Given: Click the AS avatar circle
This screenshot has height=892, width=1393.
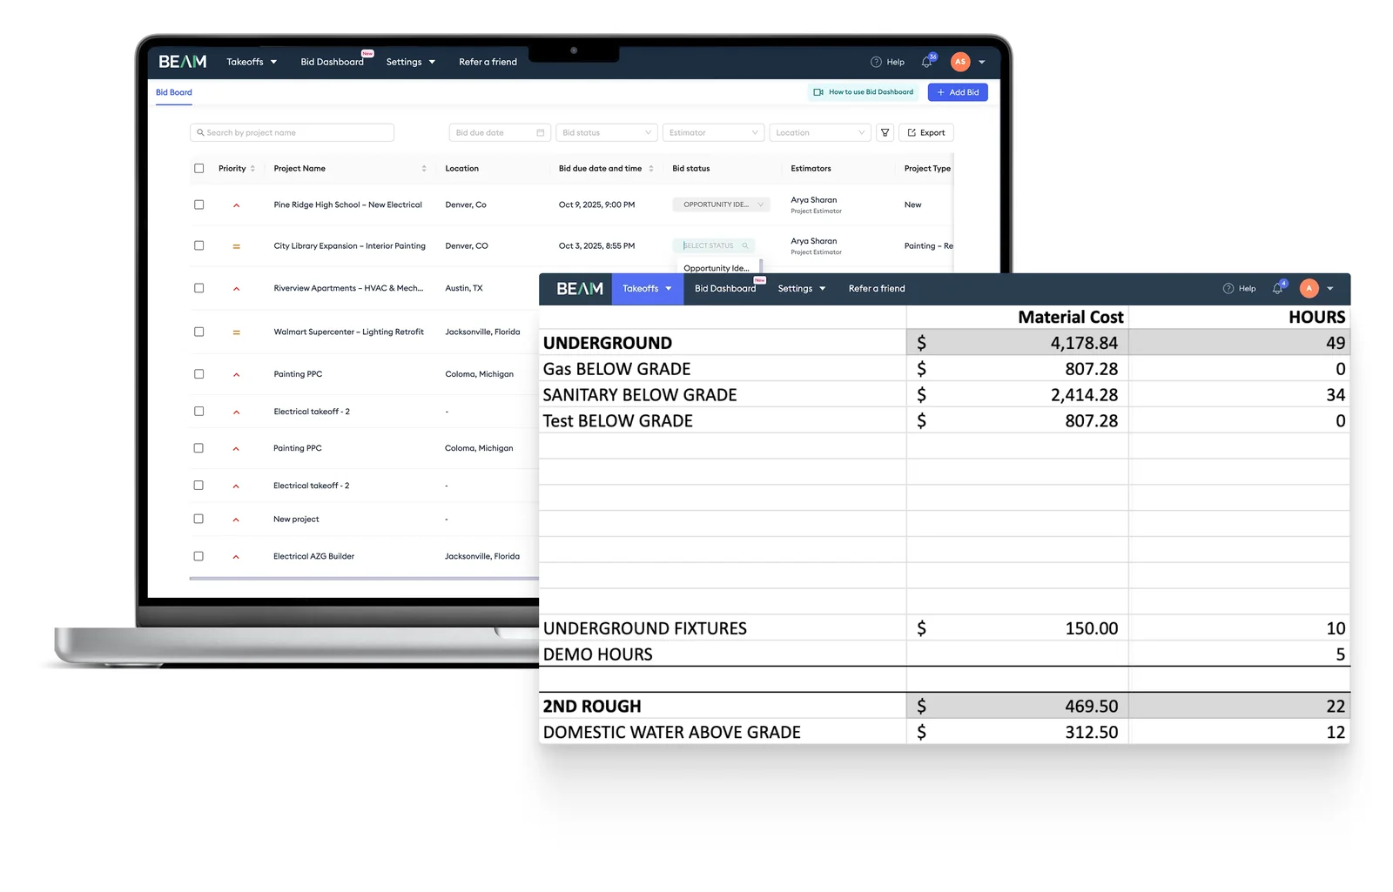Looking at the screenshot, I should 960,62.
